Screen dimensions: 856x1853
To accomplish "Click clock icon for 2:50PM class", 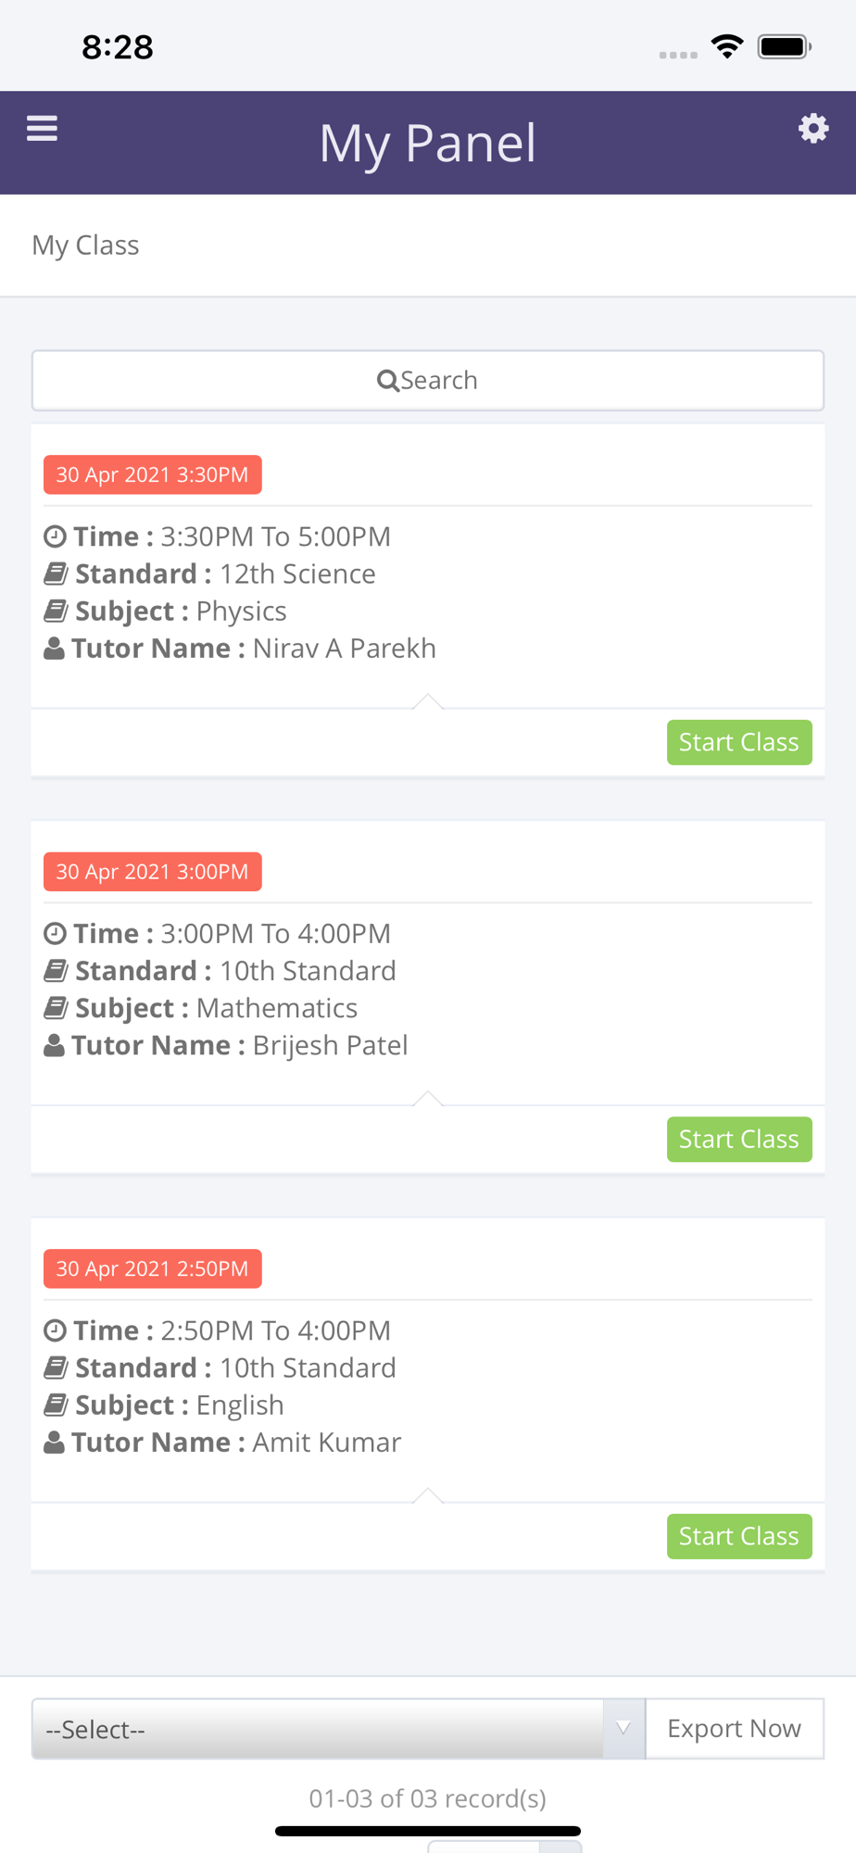I will pyautogui.click(x=56, y=1330).
